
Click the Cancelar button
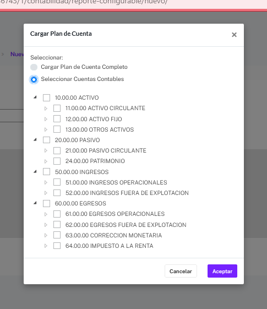click(x=181, y=271)
